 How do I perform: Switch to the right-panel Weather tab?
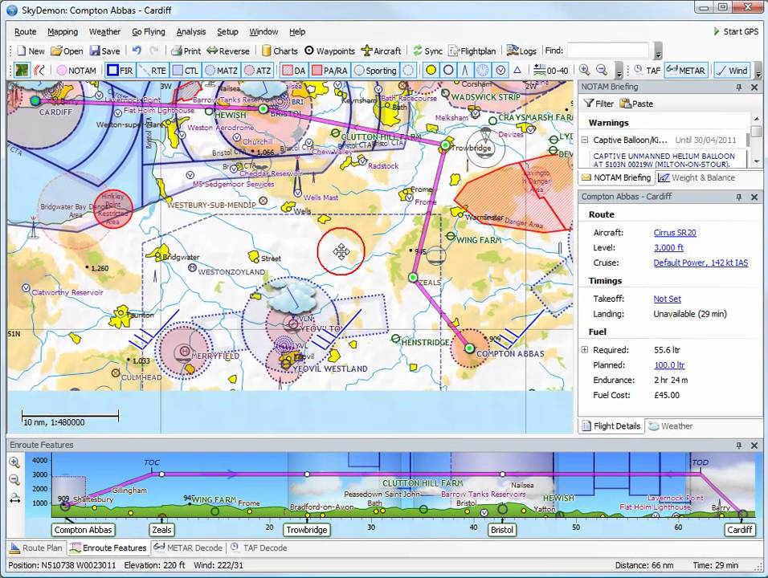[671, 425]
